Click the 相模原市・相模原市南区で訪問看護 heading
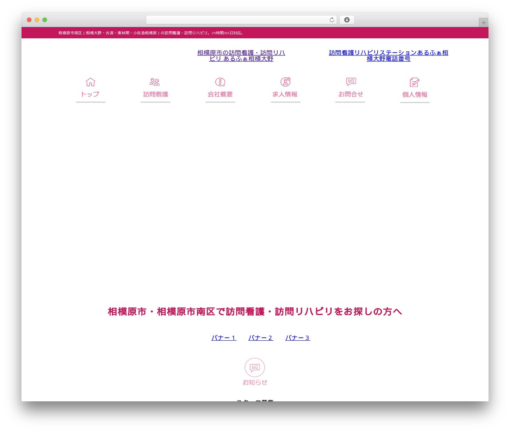 (x=255, y=312)
